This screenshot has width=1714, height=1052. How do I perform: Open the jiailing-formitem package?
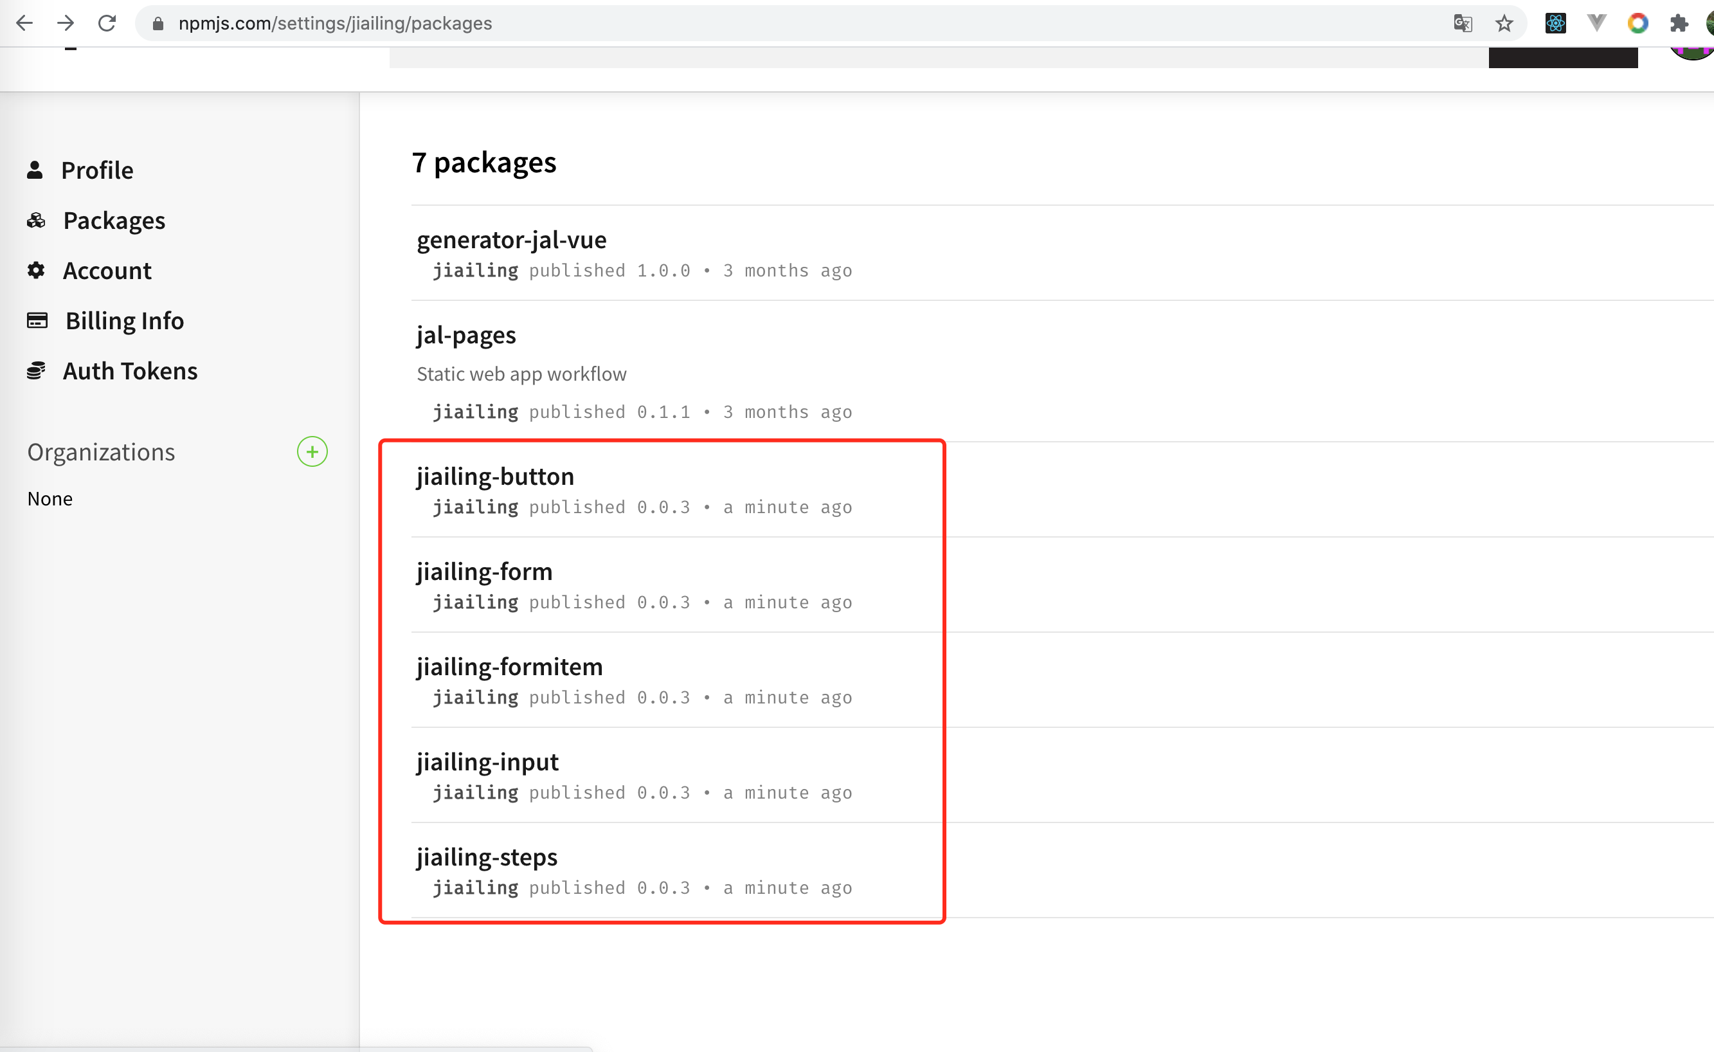click(x=509, y=667)
